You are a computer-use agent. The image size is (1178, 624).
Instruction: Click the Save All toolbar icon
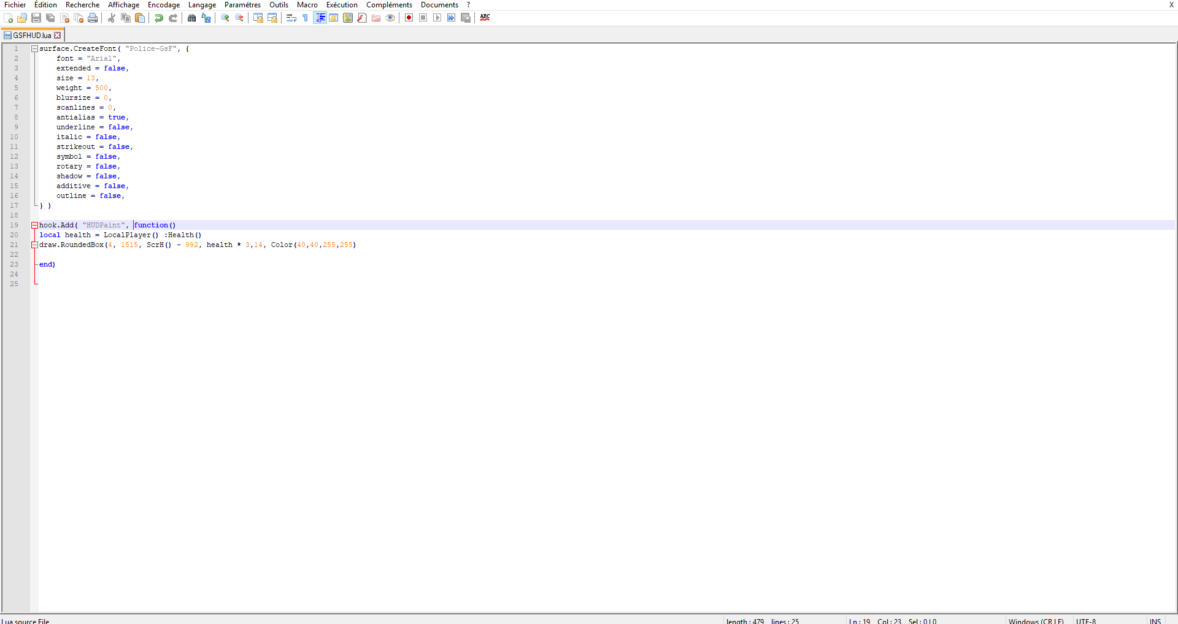(50, 18)
